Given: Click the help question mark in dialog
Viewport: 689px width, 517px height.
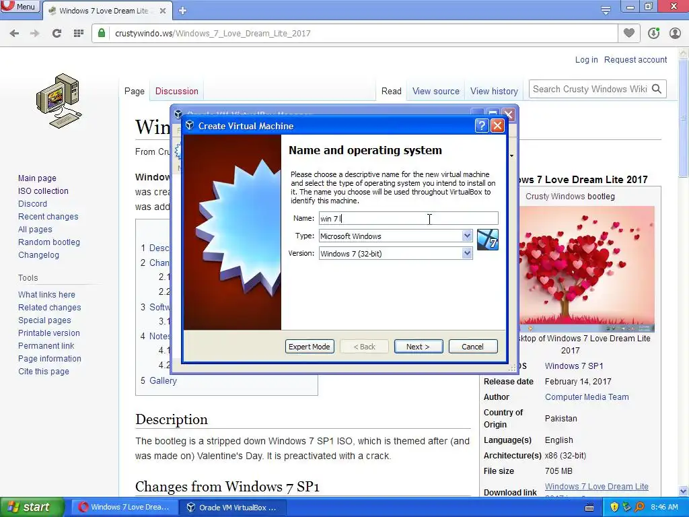Looking at the screenshot, I should (482, 126).
